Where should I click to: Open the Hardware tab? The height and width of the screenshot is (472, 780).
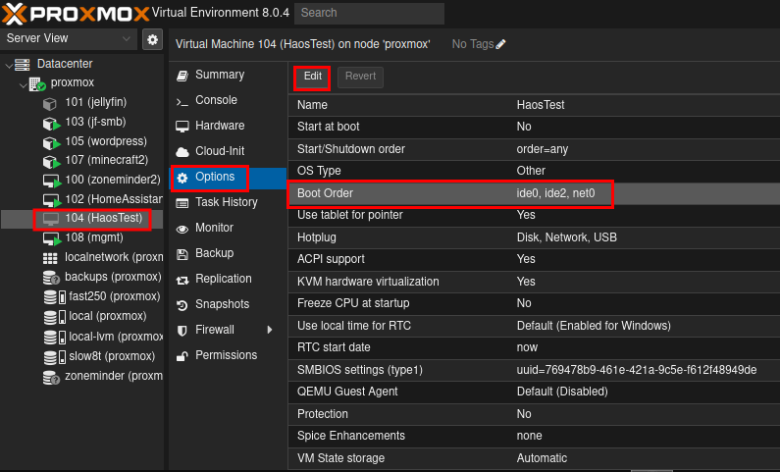click(x=229, y=126)
